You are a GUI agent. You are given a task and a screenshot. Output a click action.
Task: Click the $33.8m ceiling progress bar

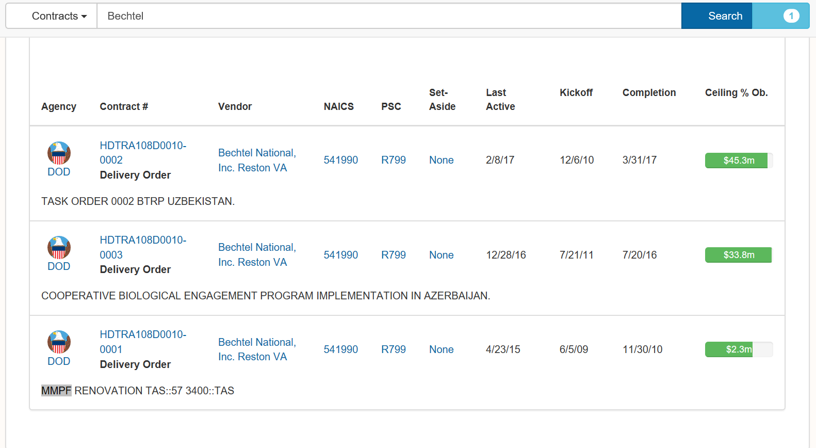(738, 255)
